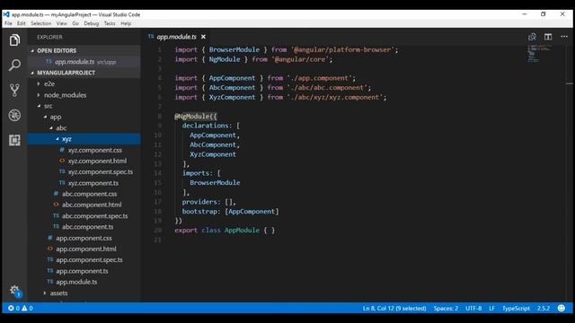
Task: Collapse the abc folder
Action: (84, 127)
